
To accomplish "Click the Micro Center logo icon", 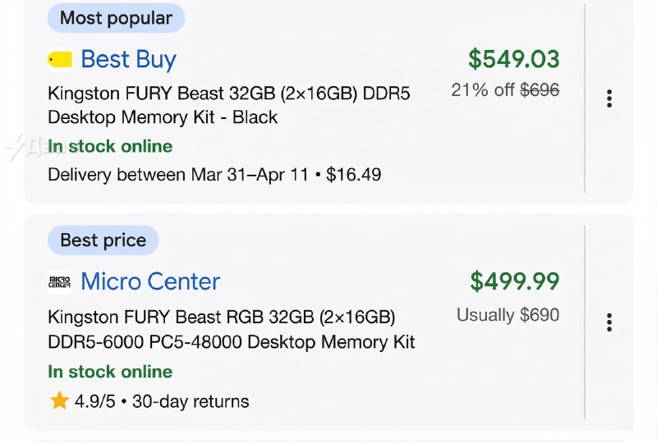I will tap(60, 281).
